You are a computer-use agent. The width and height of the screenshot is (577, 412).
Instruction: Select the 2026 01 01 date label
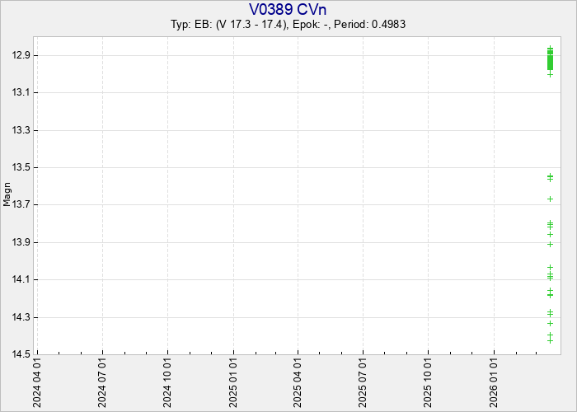pos(494,382)
